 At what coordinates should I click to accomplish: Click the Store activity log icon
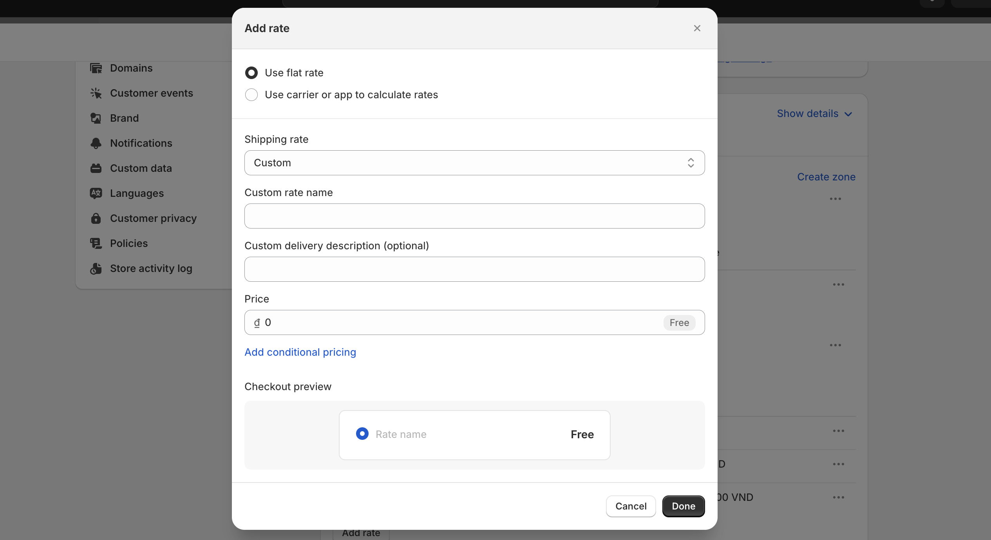pyautogui.click(x=96, y=268)
